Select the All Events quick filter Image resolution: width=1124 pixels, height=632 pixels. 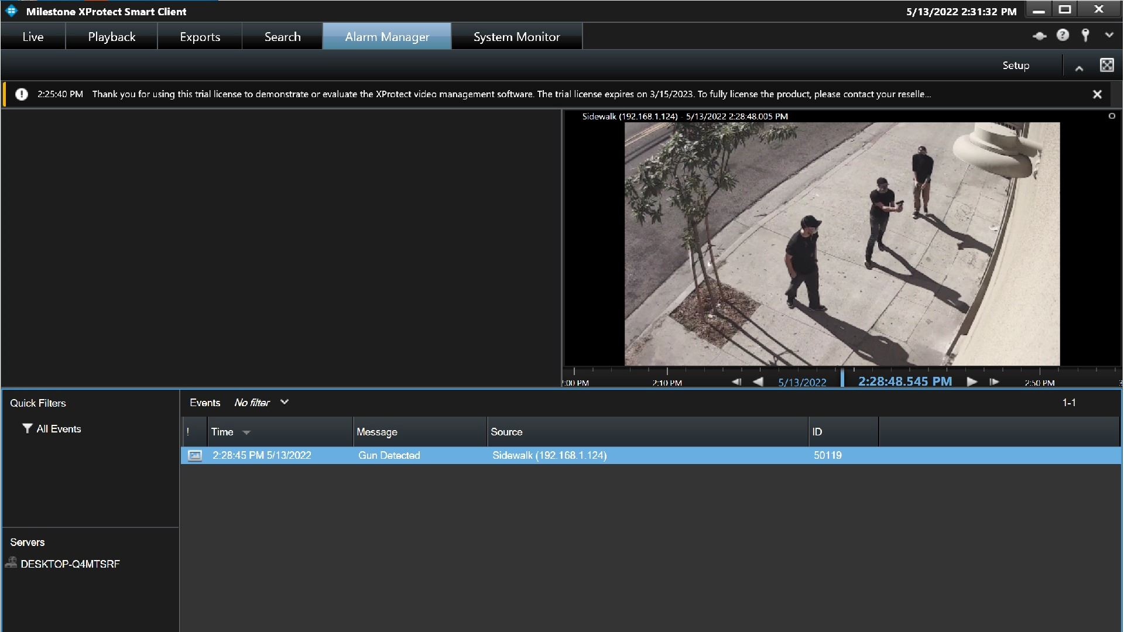pos(59,429)
